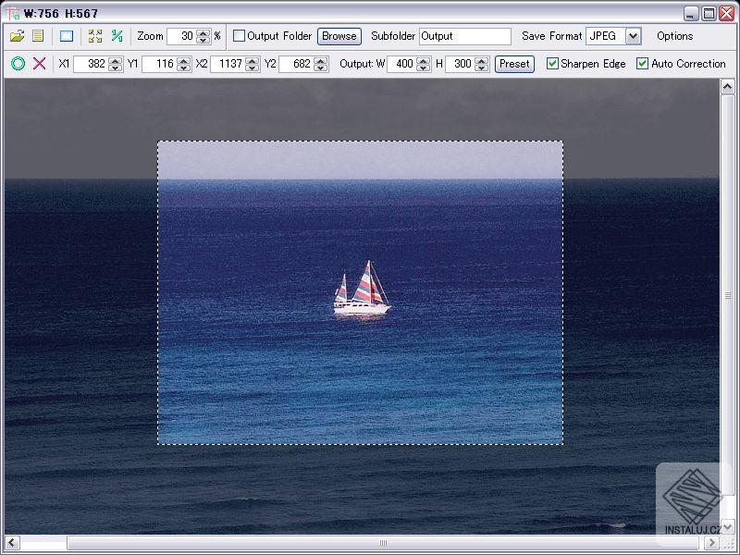
Task: Open an image with the folder icon
Action: click(17, 36)
